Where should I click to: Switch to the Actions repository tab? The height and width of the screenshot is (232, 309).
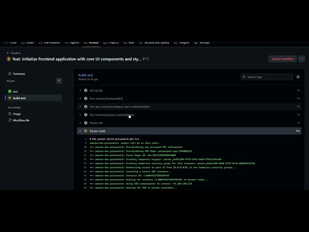tap(91, 43)
